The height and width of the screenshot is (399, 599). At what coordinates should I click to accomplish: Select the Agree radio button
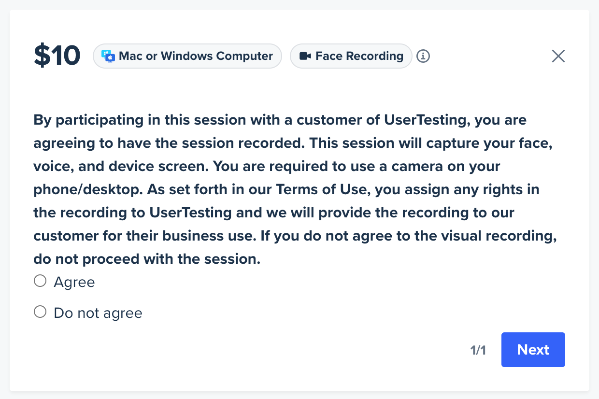pos(40,281)
